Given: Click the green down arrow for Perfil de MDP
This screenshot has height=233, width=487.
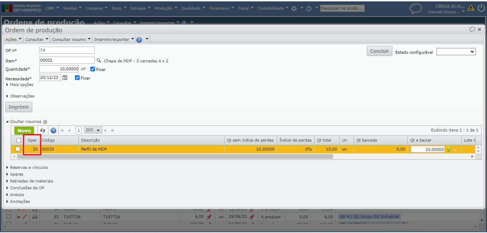Looking at the screenshot, I should [449, 149].
